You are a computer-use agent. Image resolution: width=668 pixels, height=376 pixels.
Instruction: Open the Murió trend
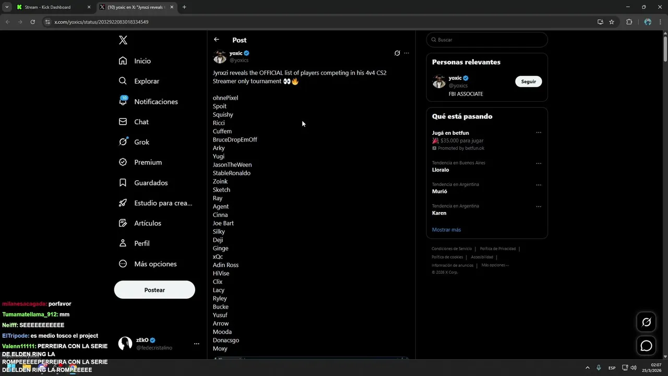(x=439, y=192)
